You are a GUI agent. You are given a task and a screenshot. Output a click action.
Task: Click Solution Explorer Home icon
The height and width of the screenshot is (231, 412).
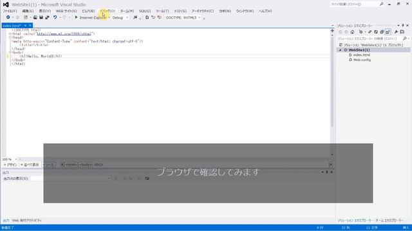tap(352, 32)
